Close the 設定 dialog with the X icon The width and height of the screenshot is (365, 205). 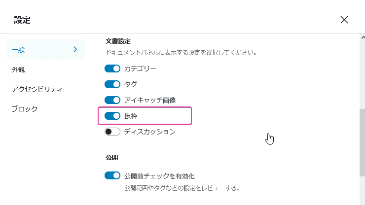344,20
